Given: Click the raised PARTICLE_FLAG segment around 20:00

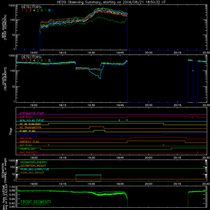Looking at the screenshot, I should pos(156,141).
